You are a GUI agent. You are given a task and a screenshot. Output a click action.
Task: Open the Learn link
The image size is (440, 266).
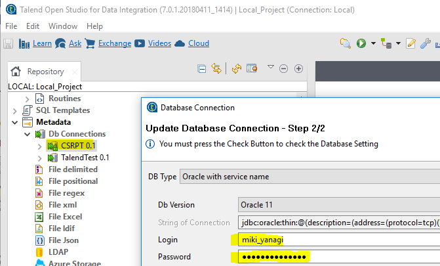point(42,43)
